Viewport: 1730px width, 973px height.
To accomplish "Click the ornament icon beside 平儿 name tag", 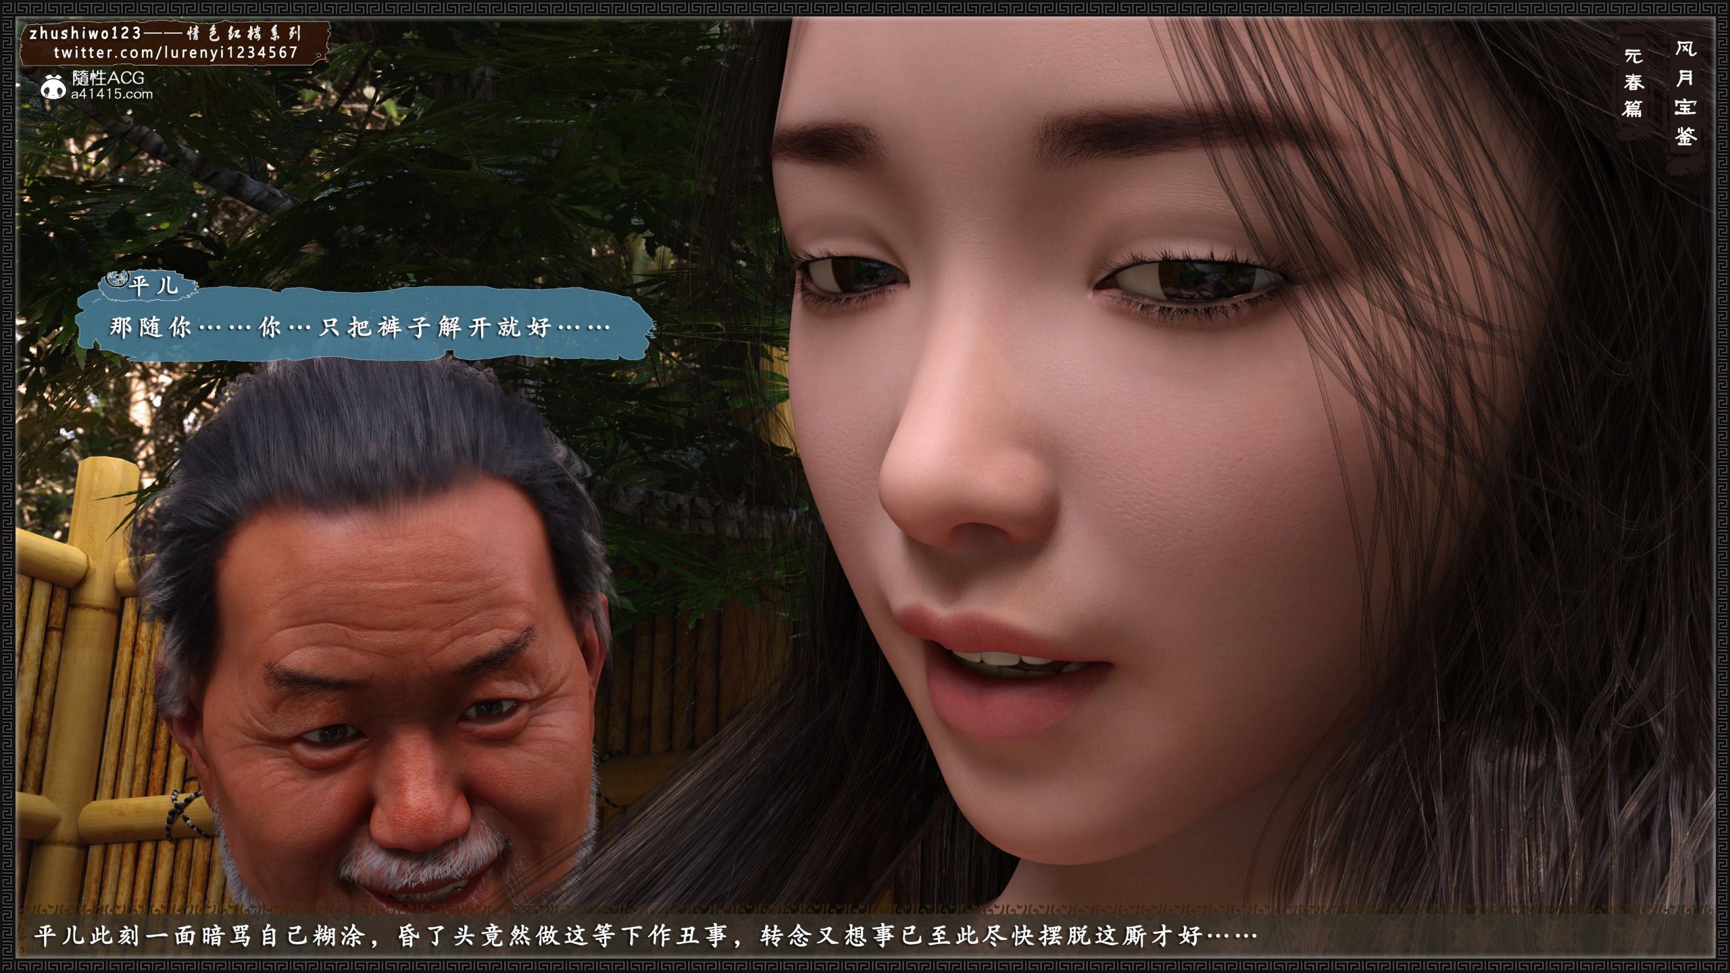I will pyautogui.click(x=116, y=279).
